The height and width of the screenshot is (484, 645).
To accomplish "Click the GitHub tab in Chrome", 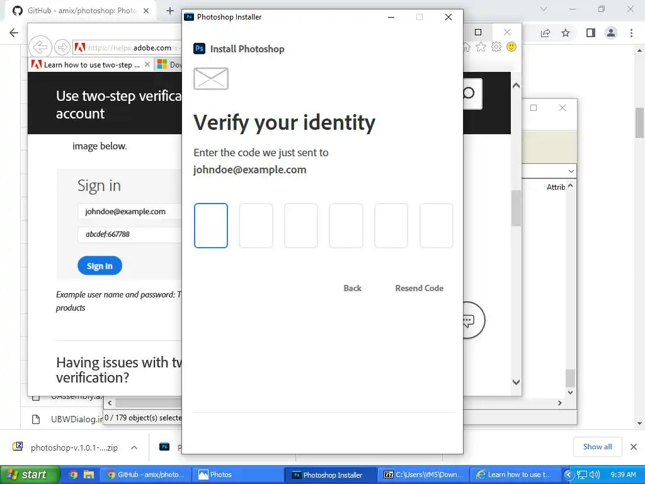I will 81,11.
